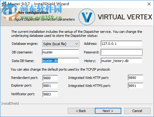Click the 'Integrated Web HTTP port:' label

coord(88,78)
